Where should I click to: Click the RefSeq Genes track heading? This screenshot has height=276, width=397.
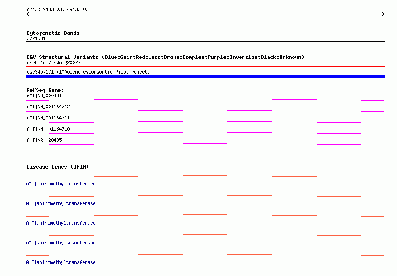pyautogui.click(x=45, y=90)
